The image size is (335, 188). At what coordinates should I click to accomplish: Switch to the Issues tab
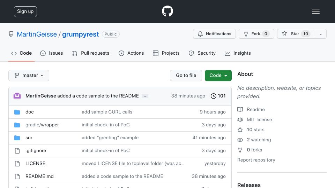[52, 53]
